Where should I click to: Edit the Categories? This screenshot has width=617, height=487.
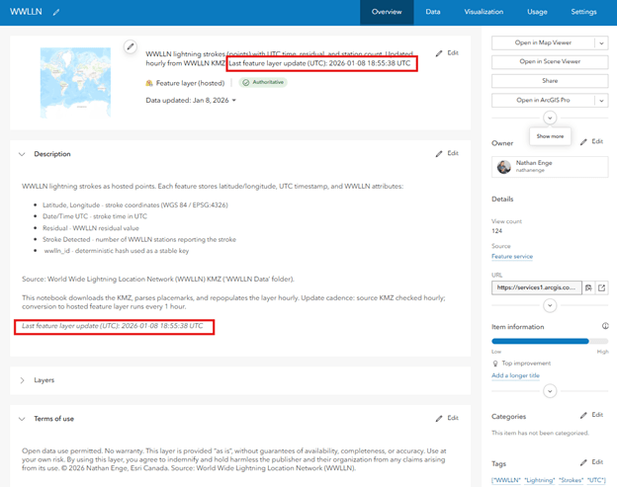[x=591, y=415]
